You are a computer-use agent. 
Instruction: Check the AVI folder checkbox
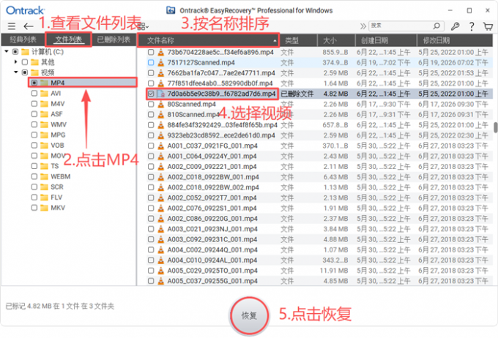pos(34,94)
